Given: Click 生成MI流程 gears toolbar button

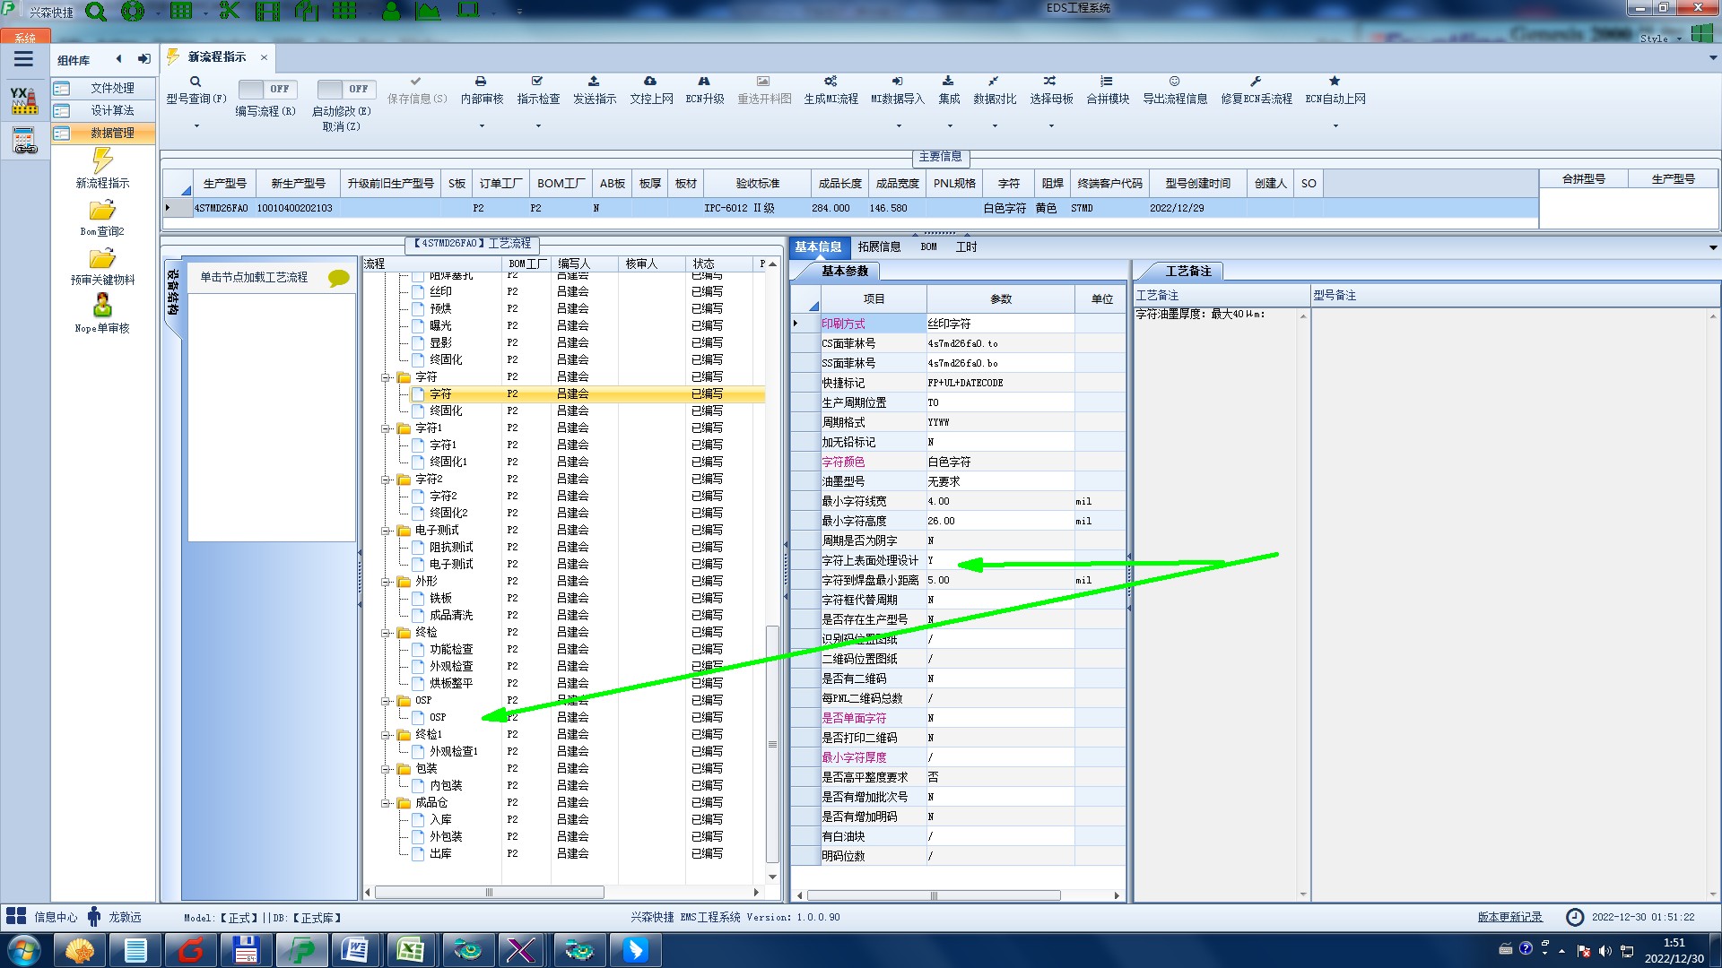Looking at the screenshot, I should pos(831,90).
